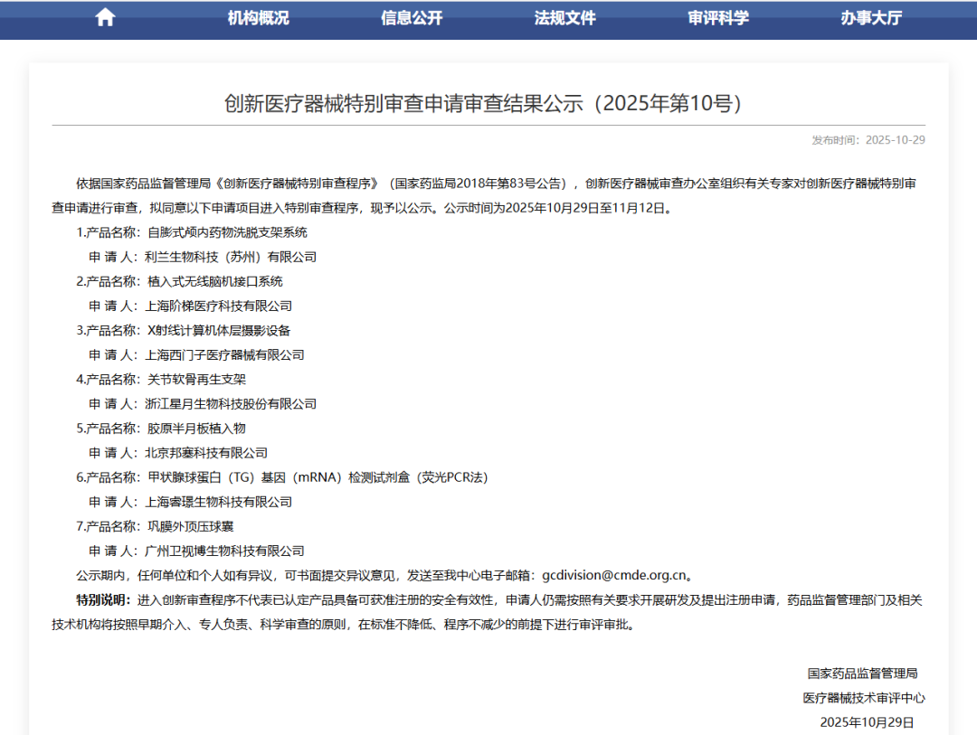Select applicant 浙江星月生物科技股份有限公司
977x735 pixels.
point(231,403)
